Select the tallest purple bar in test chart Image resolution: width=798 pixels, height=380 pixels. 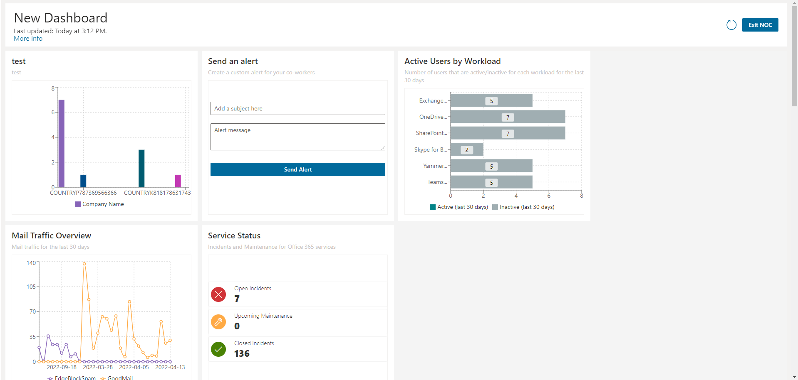click(x=62, y=143)
